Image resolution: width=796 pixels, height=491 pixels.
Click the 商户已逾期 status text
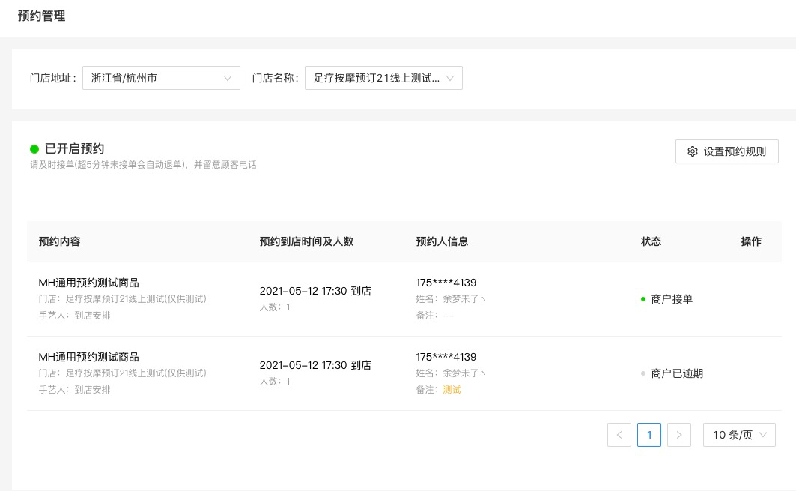coord(677,373)
